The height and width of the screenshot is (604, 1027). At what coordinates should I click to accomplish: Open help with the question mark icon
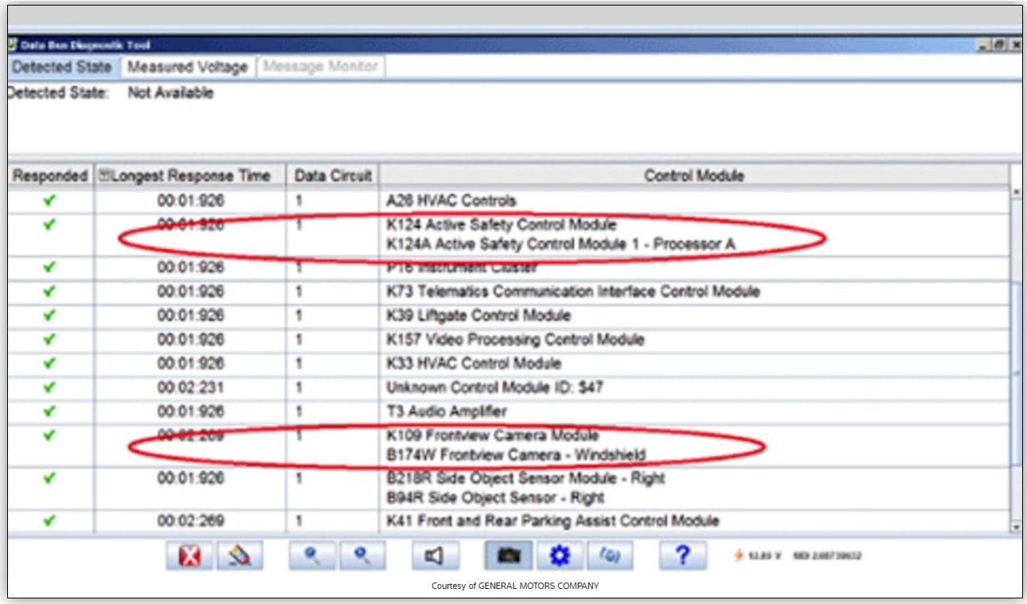click(682, 555)
